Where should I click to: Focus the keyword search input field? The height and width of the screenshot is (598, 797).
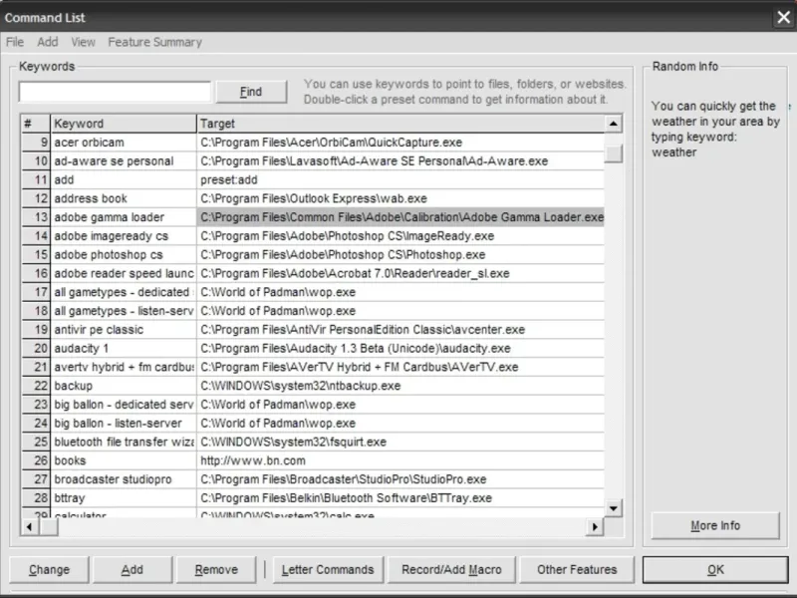coord(115,92)
